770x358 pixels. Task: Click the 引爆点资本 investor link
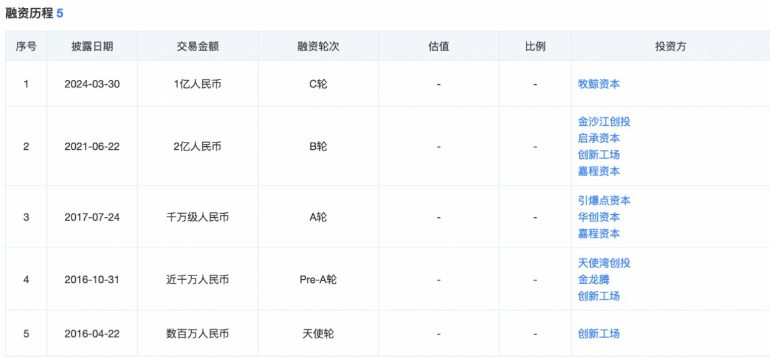(x=604, y=201)
